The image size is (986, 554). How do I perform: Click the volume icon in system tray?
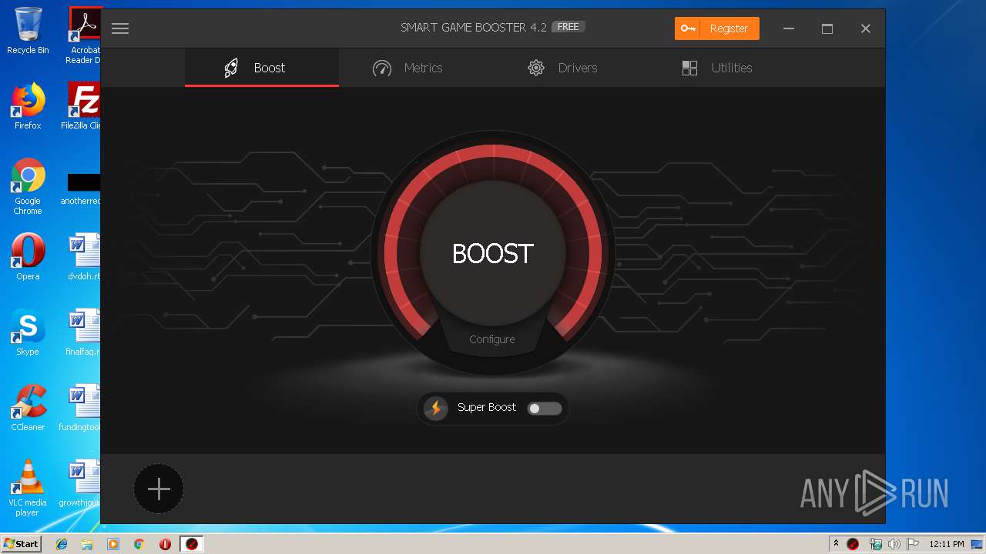tap(894, 544)
